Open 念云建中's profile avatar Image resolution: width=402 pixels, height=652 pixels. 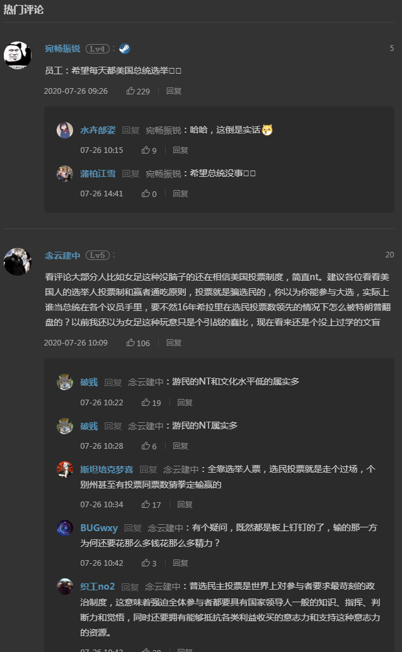pos(18,261)
